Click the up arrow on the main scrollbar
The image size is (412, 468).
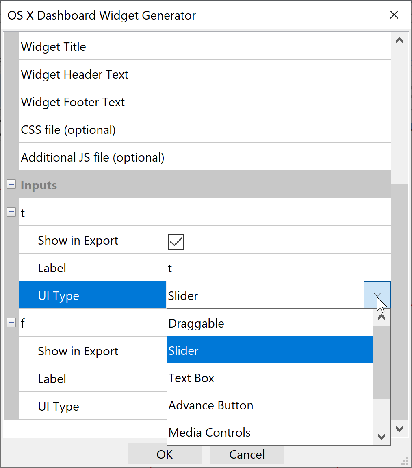399,39
